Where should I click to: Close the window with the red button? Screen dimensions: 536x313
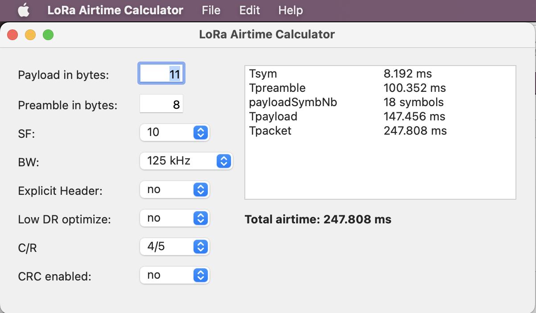click(x=12, y=35)
